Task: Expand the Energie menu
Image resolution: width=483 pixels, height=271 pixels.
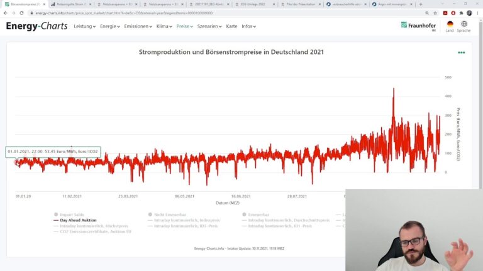Action: (x=110, y=26)
